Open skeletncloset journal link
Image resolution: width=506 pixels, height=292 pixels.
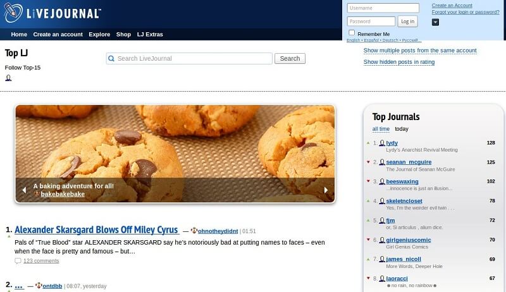click(x=404, y=201)
